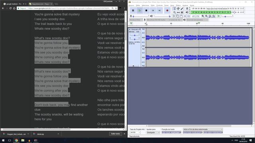Cut selection with the scissors icon
The height and width of the screenshot is (143, 255).
(174, 16)
